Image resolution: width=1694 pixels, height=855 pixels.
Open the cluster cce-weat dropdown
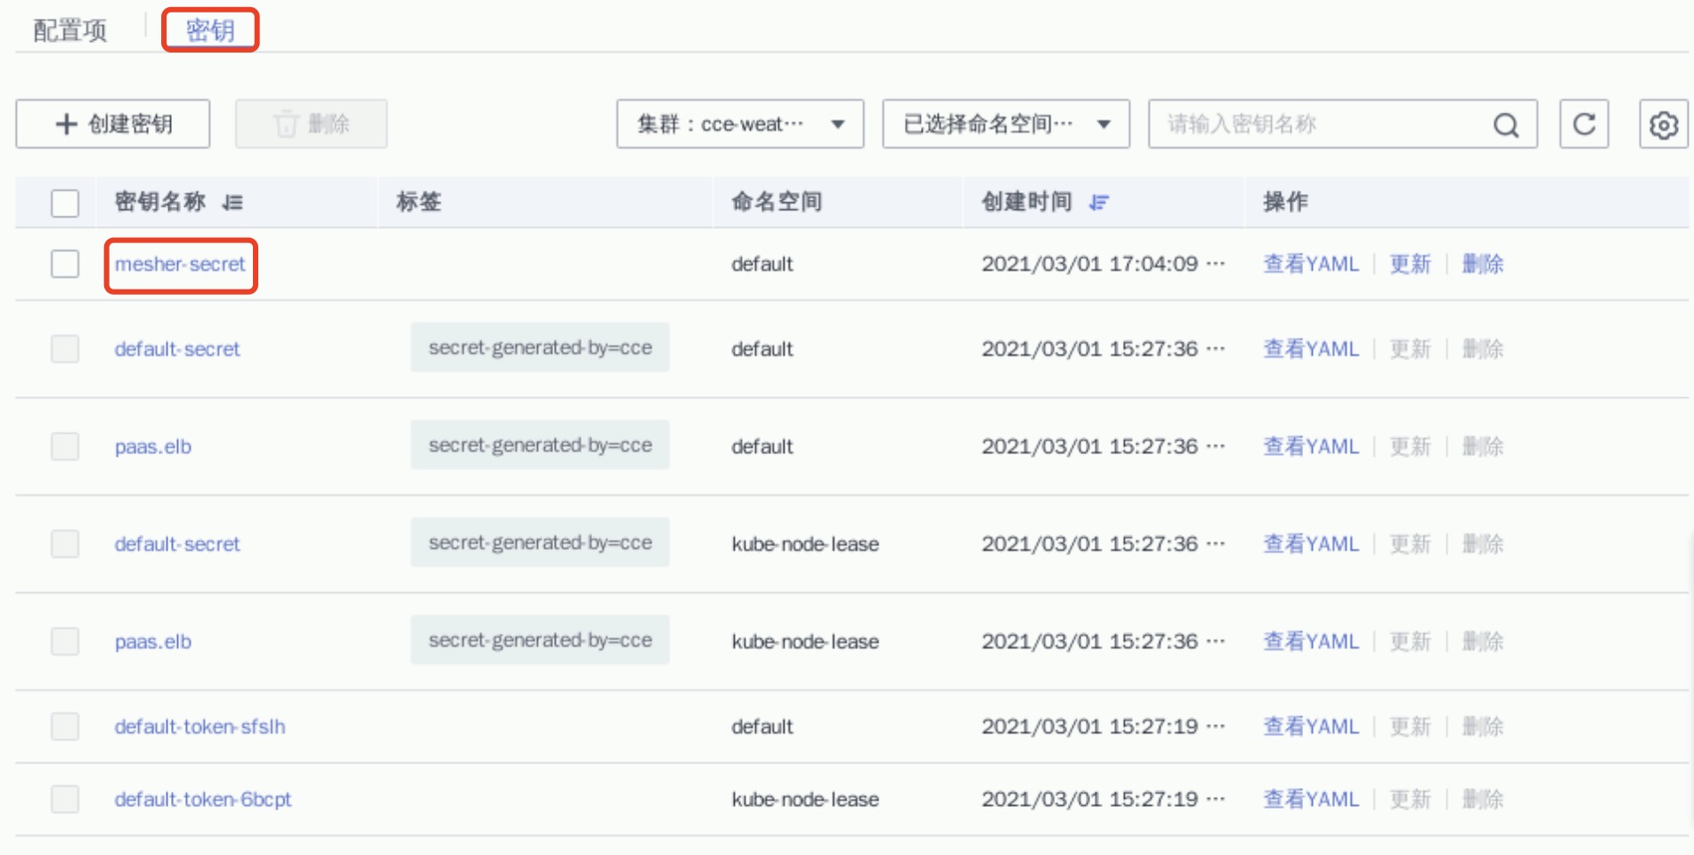pyautogui.click(x=739, y=124)
